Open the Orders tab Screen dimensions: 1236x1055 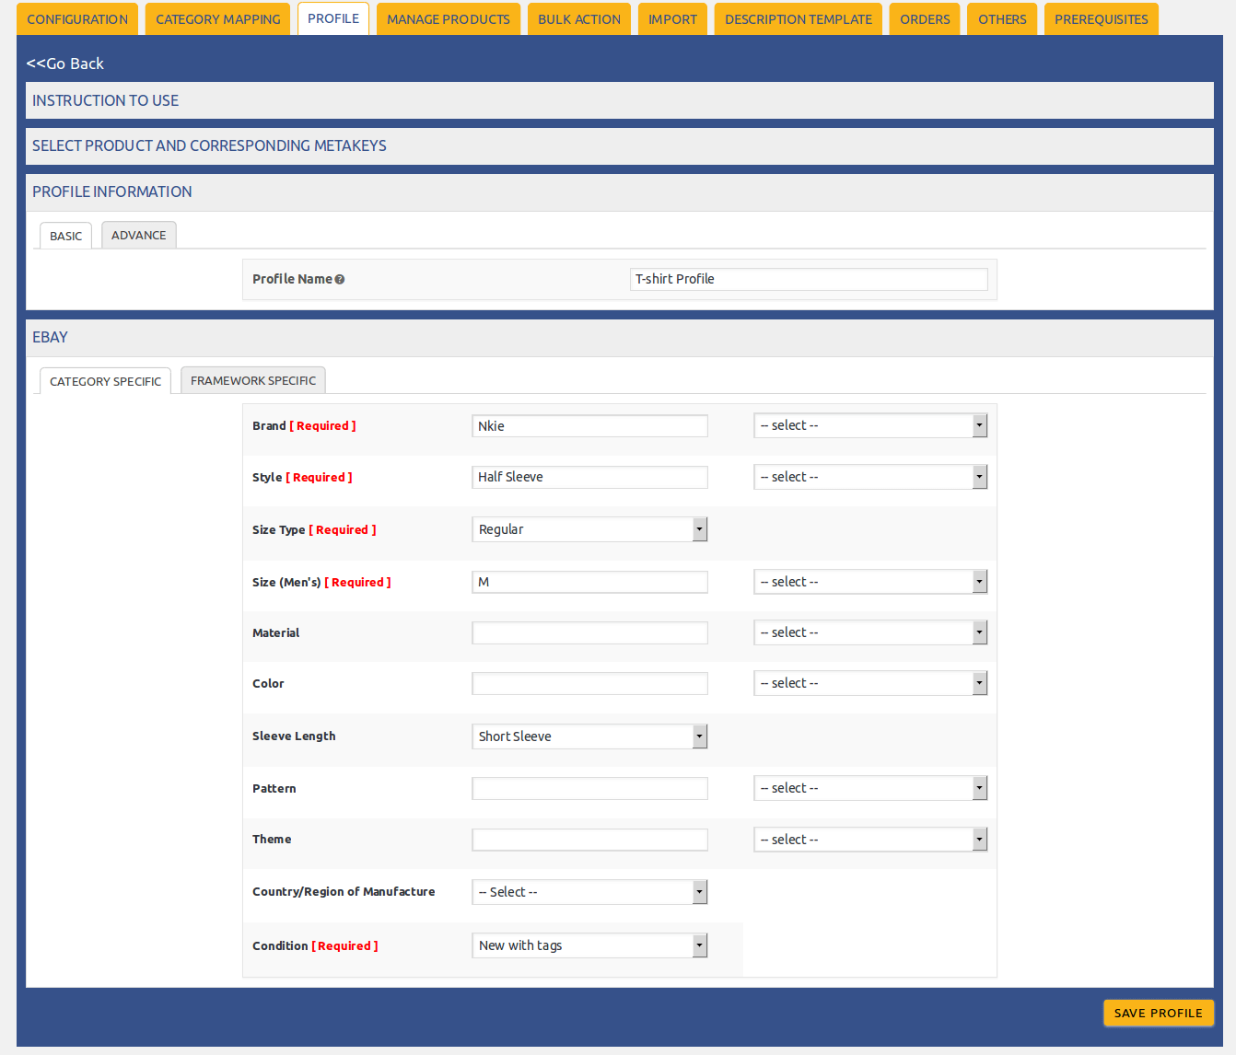pos(925,19)
